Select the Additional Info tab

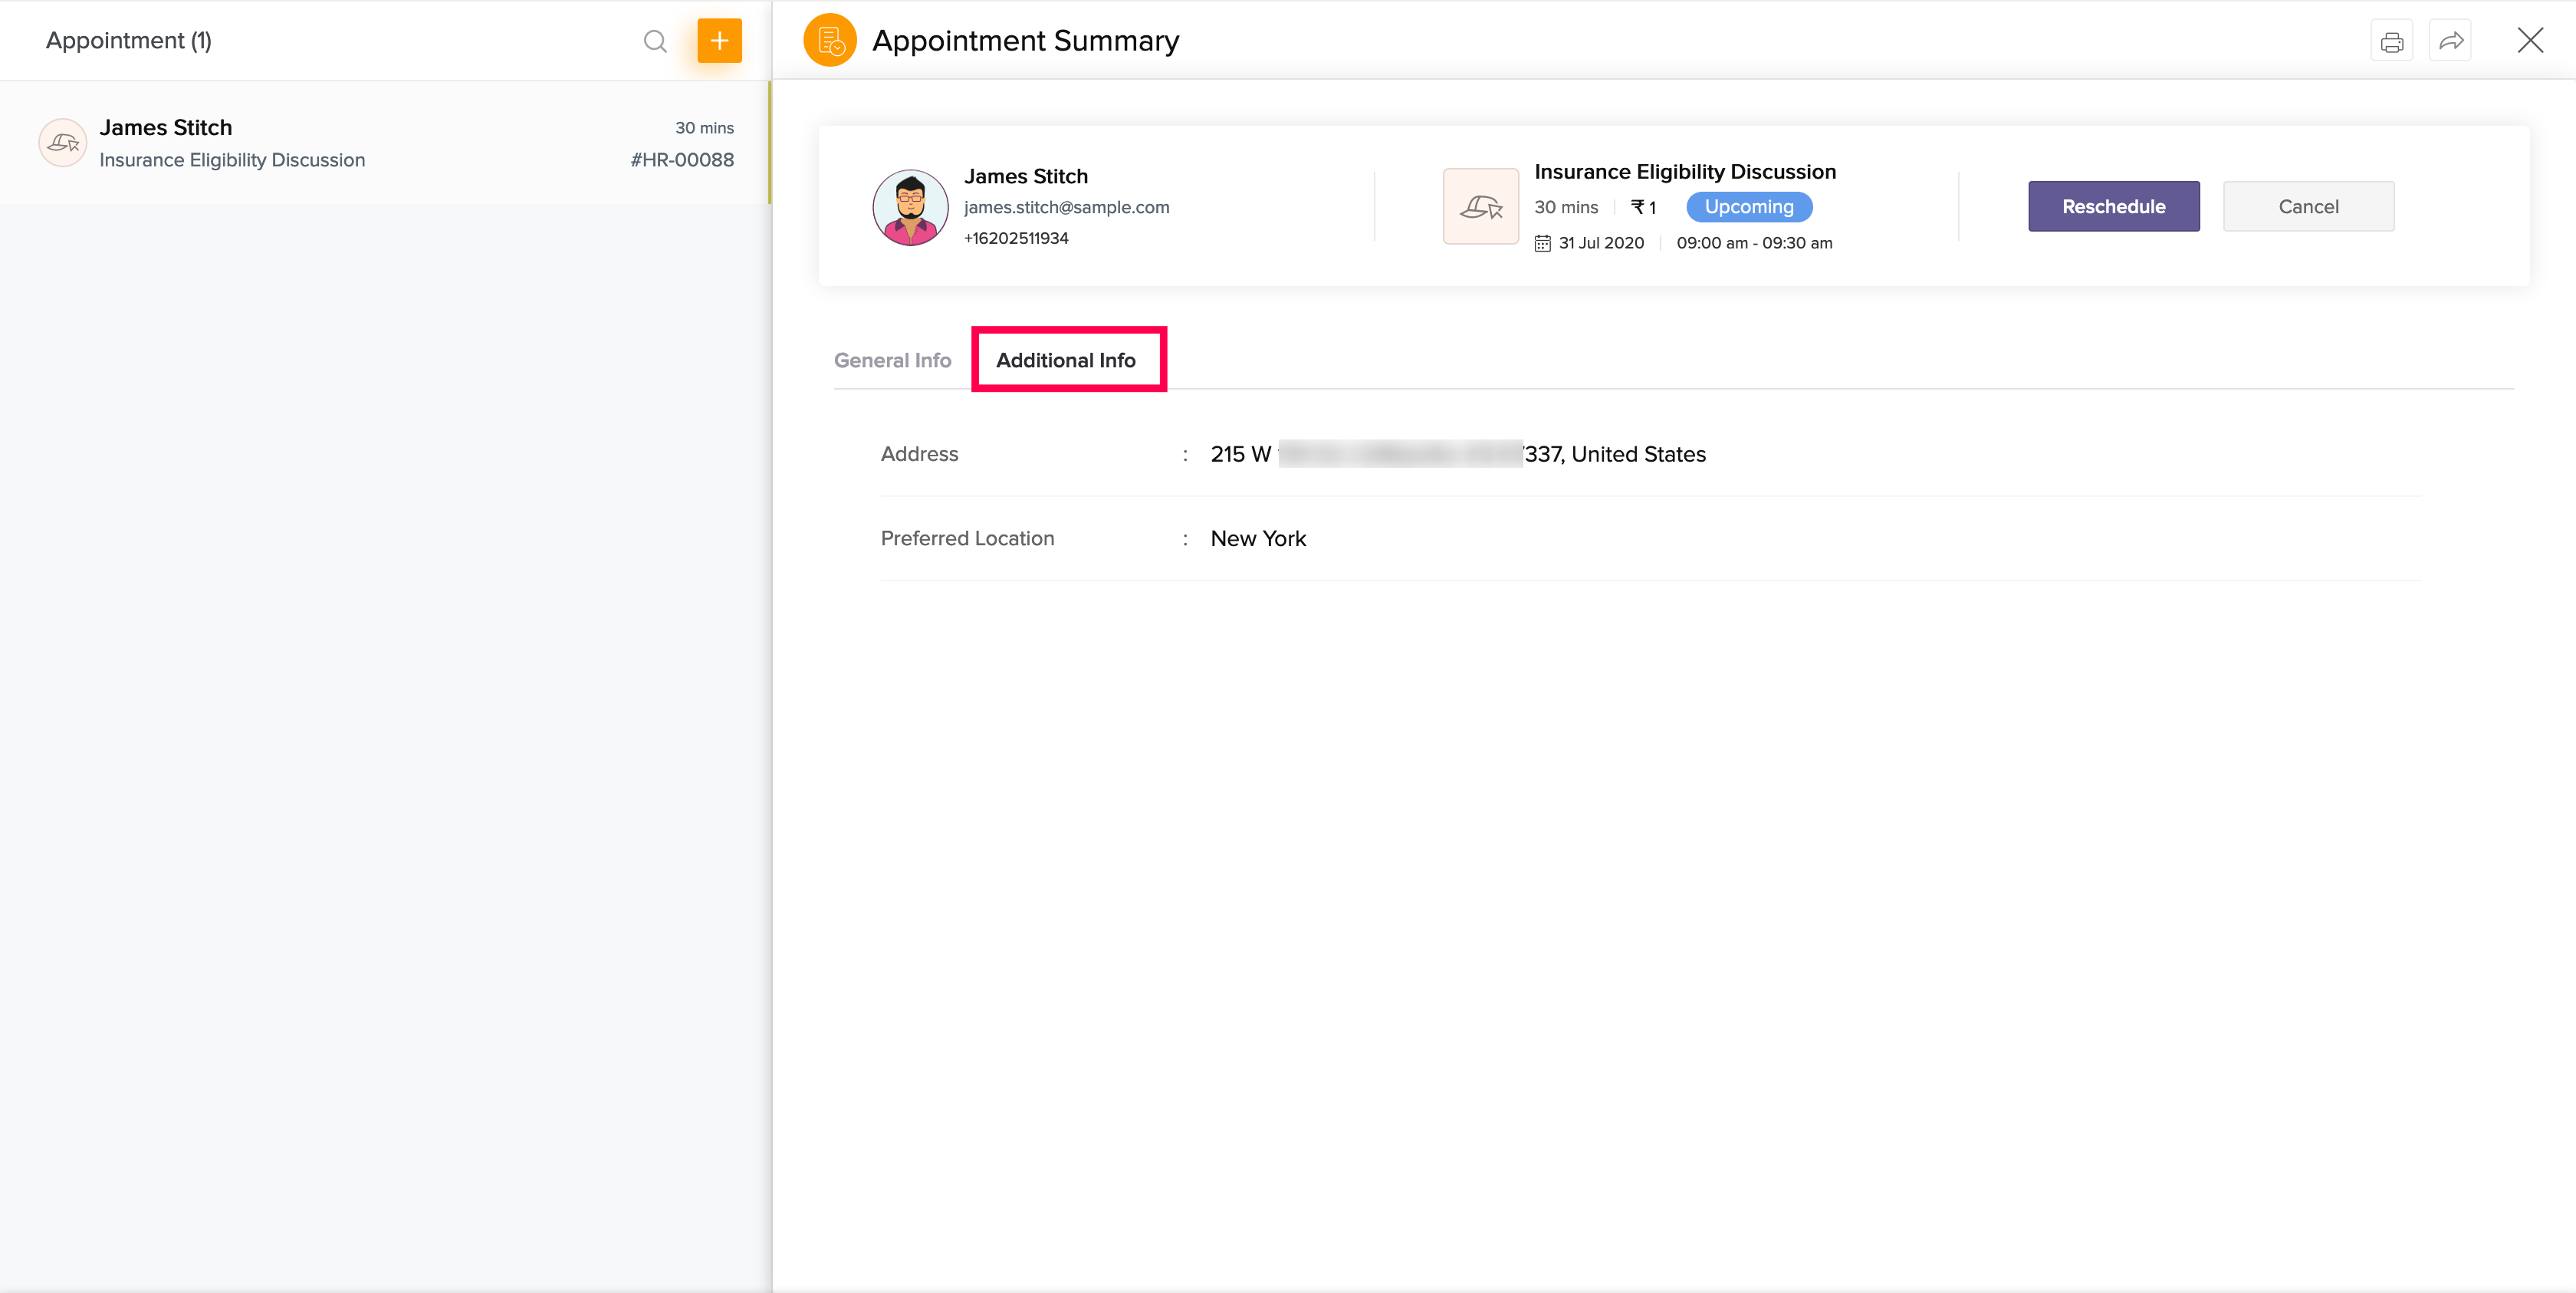pyautogui.click(x=1066, y=360)
